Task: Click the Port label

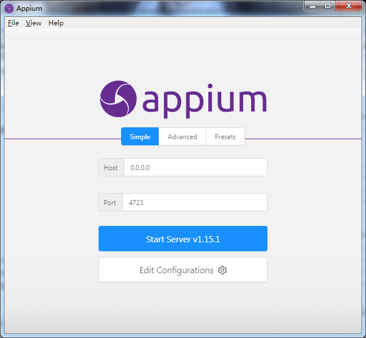Action: pos(110,202)
